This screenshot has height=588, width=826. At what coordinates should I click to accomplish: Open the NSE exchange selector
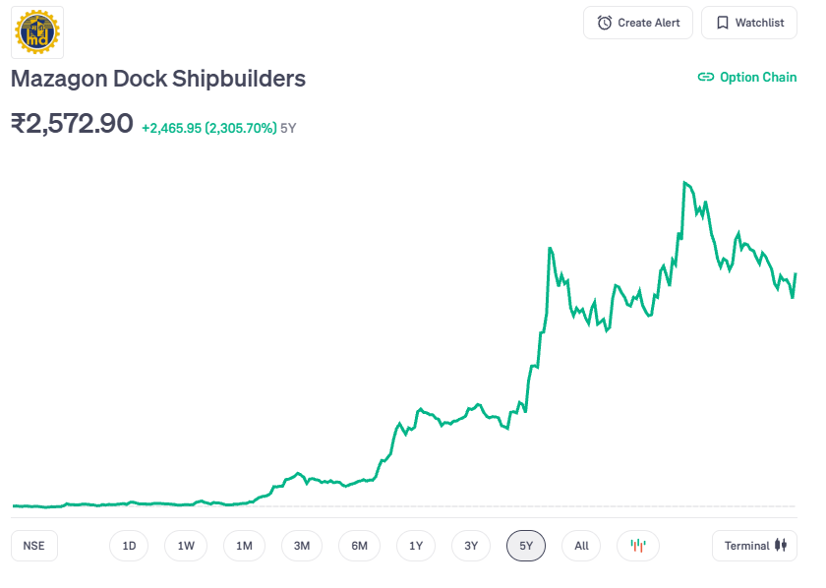(x=34, y=546)
